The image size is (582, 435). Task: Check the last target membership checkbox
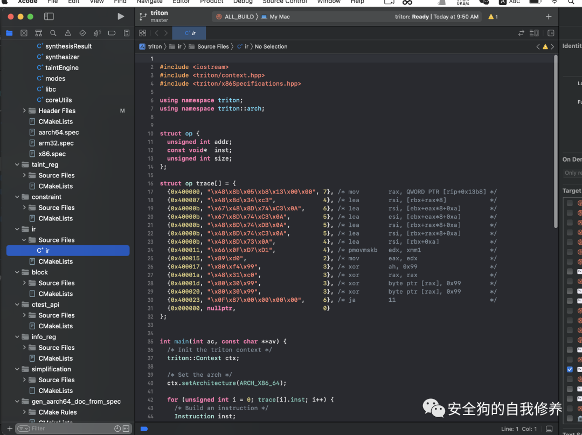coord(570,418)
